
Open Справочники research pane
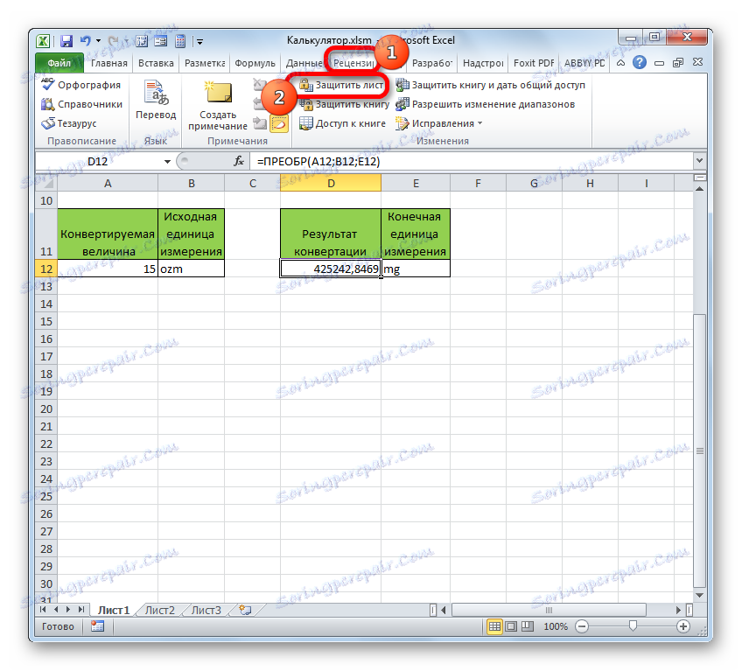81,104
